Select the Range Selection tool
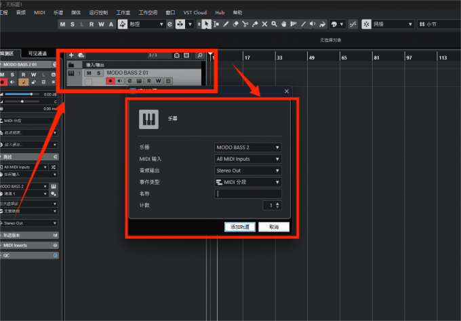The image size is (461, 321). click(x=216, y=24)
